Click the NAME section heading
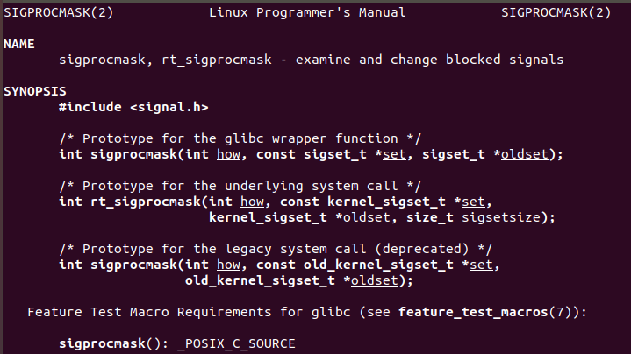Screen dimensions: 631x354 pos(19,44)
